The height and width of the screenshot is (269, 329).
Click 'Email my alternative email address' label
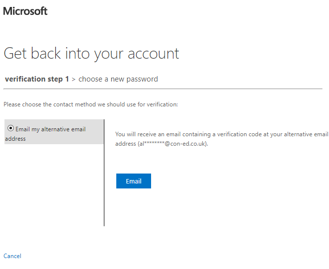pos(45,134)
